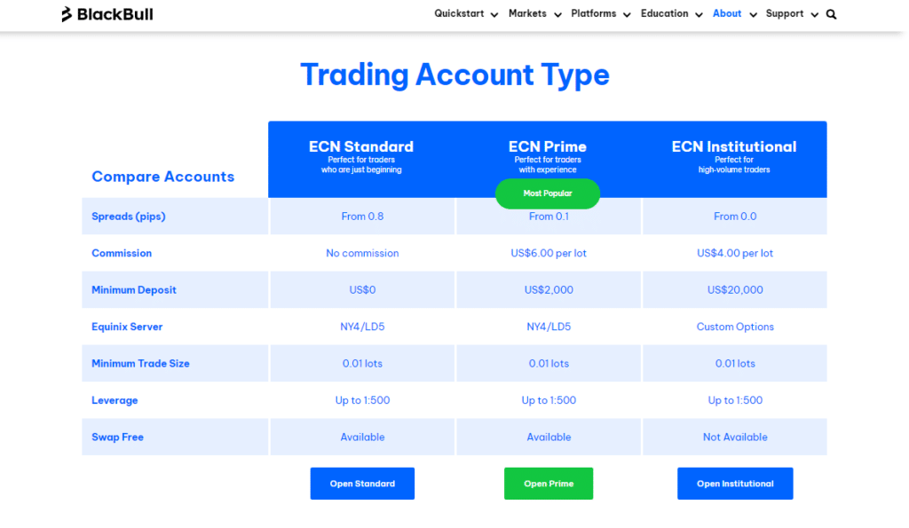Click the Leverage row label
The width and height of the screenshot is (909, 528).
[115, 400]
